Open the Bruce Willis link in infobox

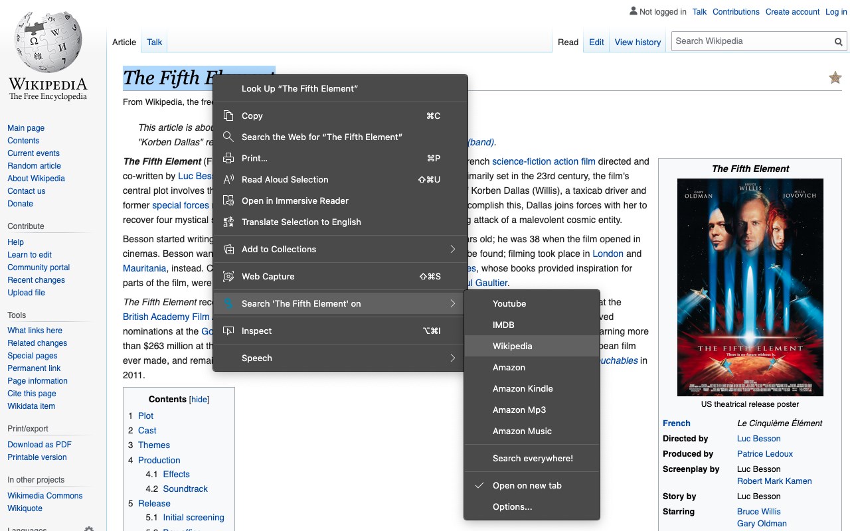[758, 512]
